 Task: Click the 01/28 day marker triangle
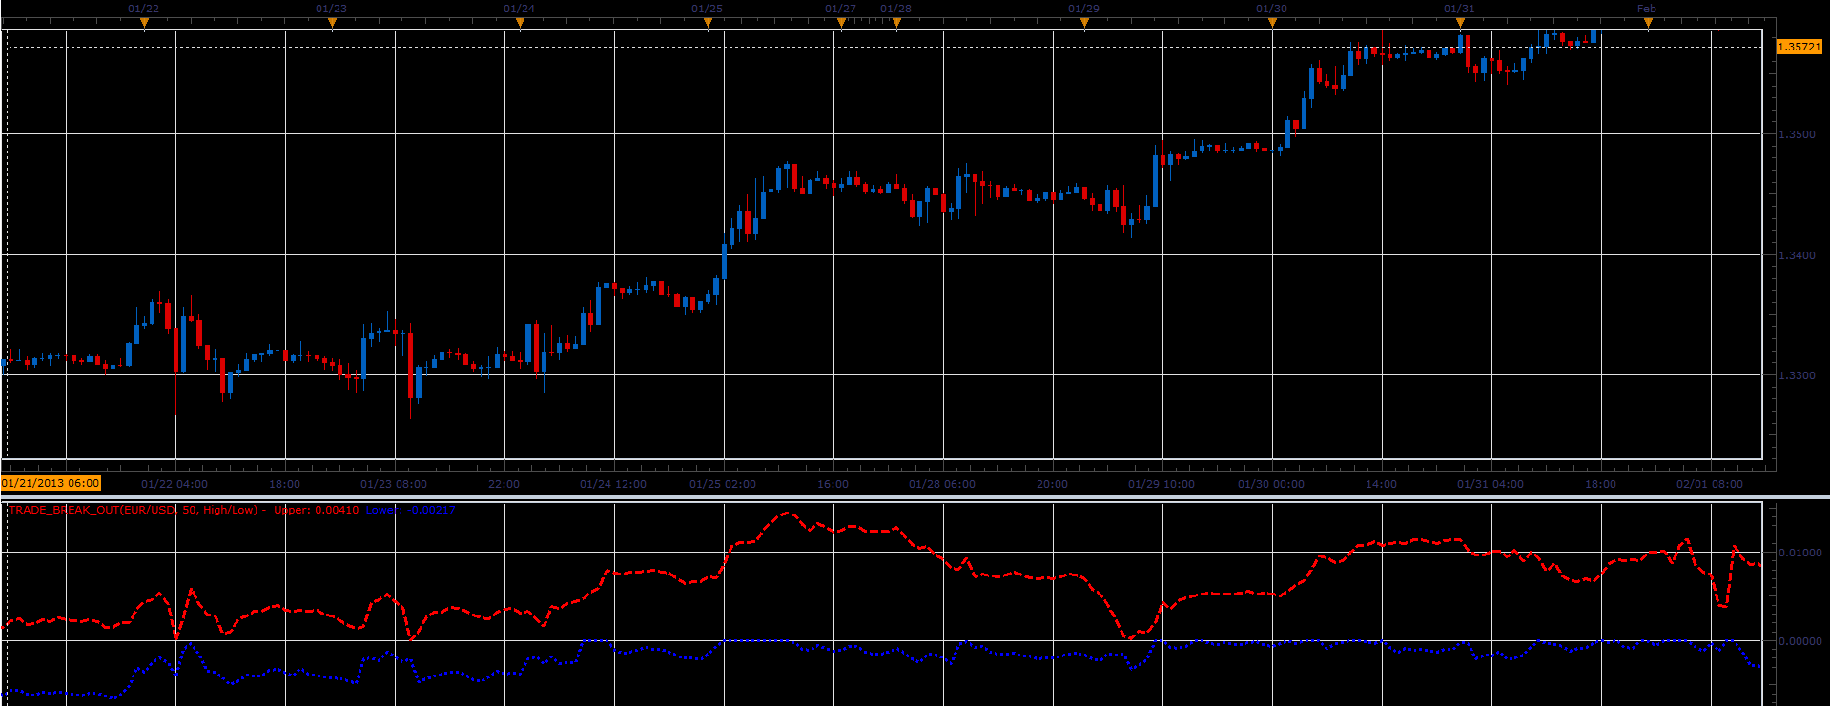point(896,23)
